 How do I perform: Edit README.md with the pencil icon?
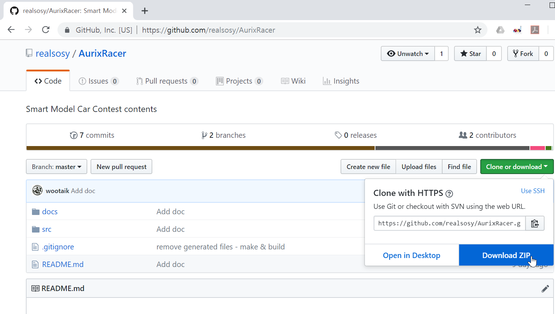tap(545, 289)
